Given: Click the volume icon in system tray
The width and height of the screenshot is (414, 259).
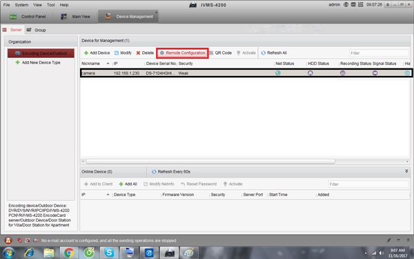Looking at the screenshot, I should click(x=381, y=253).
